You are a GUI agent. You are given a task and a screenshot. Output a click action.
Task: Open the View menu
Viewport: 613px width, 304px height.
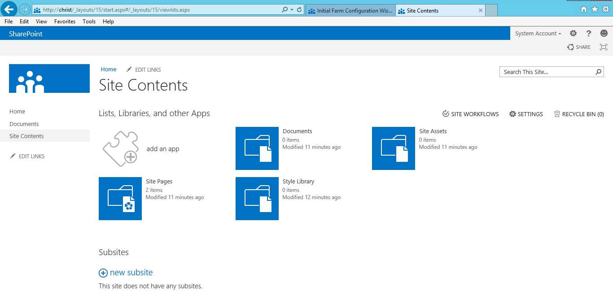point(42,22)
